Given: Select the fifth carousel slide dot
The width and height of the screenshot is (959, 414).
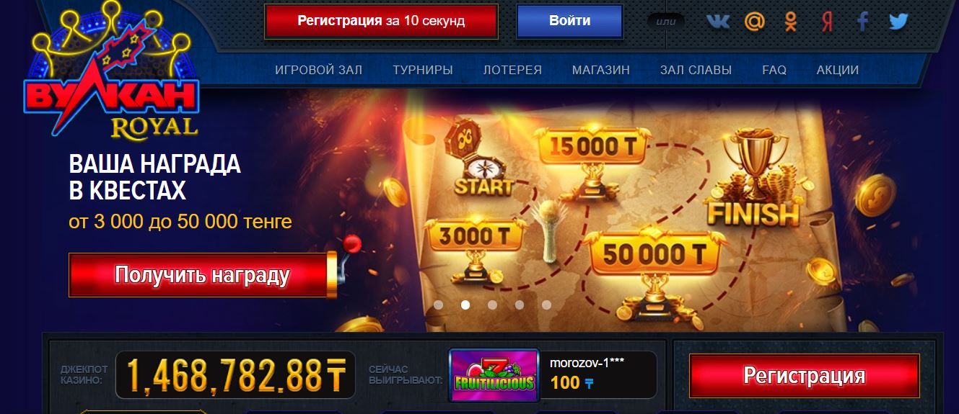Looking at the screenshot, I should coord(546,305).
